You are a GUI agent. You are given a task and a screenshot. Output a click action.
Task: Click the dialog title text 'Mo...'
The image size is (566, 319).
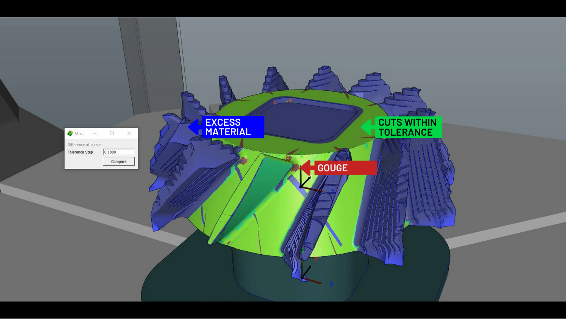pyautogui.click(x=79, y=134)
